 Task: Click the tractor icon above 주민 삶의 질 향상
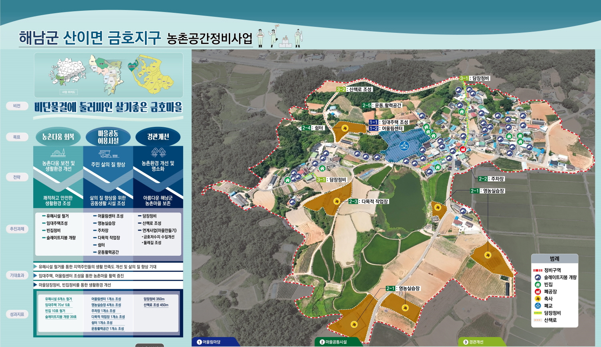tap(108, 154)
